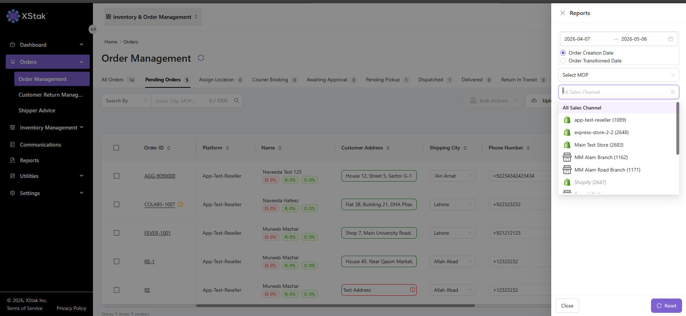Click the warning icon next to COLABS-1007
Screen dimensions: 686x316
coord(181,204)
